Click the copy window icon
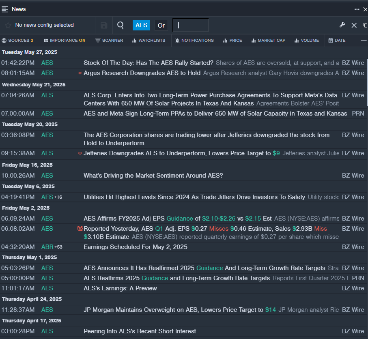 click(x=365, y=25)
